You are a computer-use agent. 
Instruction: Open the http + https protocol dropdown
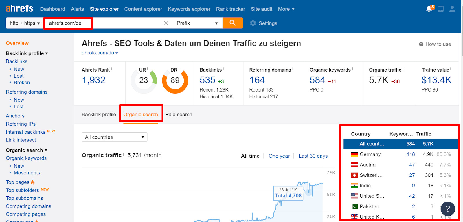coord(25,23)
